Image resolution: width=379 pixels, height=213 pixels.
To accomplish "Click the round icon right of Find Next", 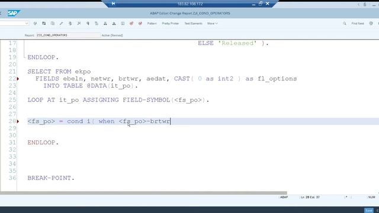I will tap(371, 24).
